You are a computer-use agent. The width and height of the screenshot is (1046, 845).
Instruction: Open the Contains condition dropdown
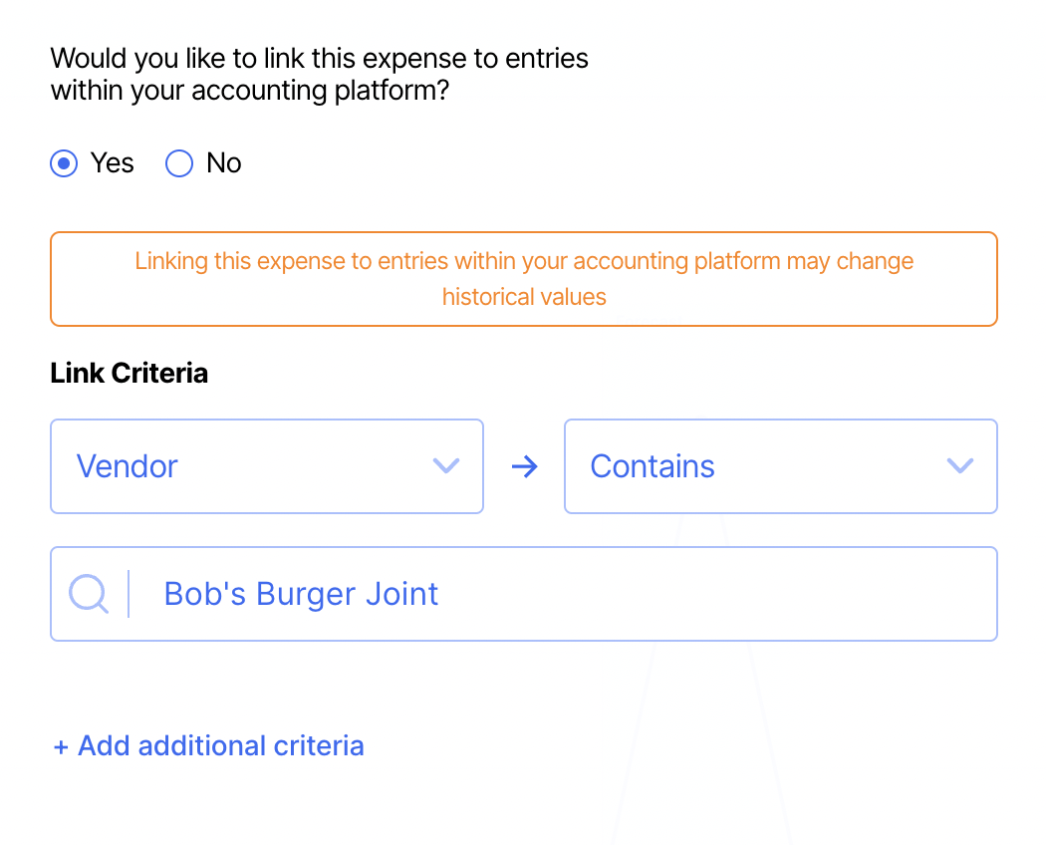[780, 466]
